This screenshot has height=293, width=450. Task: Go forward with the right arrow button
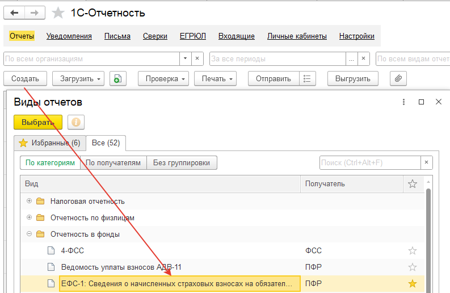[35, 12]
